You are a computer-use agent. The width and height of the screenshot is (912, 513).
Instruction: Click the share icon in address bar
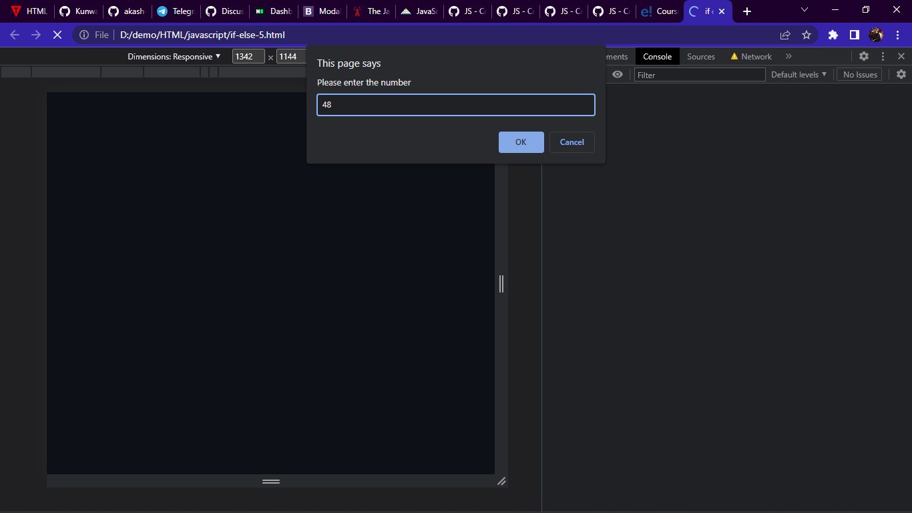coord(785,35)
